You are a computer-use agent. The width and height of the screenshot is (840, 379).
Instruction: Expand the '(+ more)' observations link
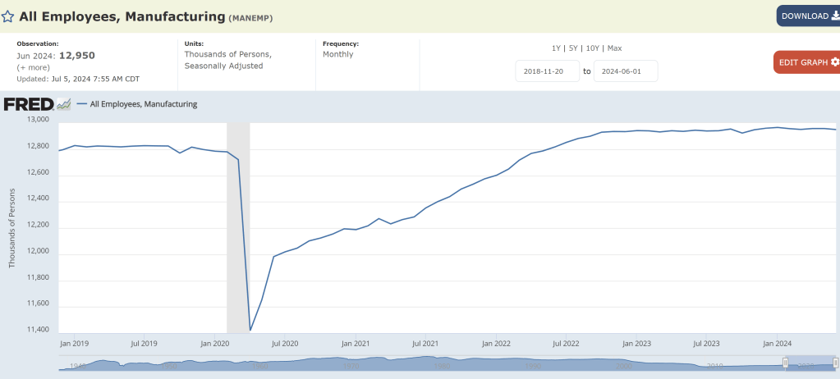[33, 67]
